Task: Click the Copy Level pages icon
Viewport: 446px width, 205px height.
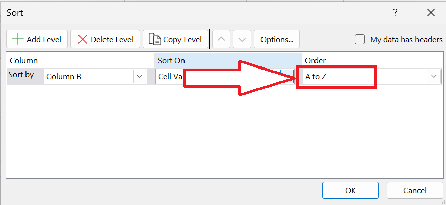Action: pos(155,39)
